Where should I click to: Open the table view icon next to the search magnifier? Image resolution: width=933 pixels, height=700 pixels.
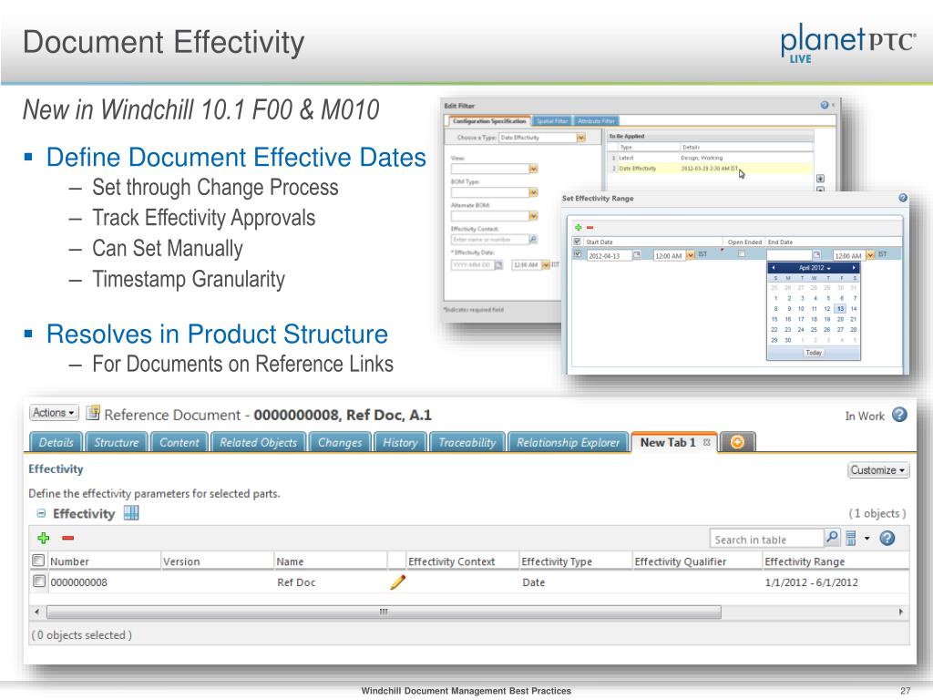[x=851, y=538]
